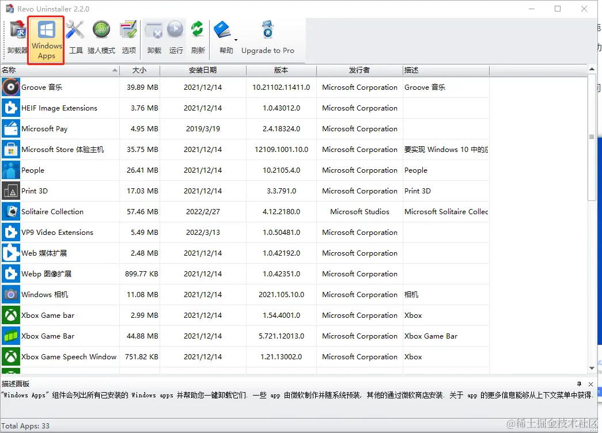Click 'Microsoft Solitaire Collec' description cell
602x433 pixels.
(446, 211)
